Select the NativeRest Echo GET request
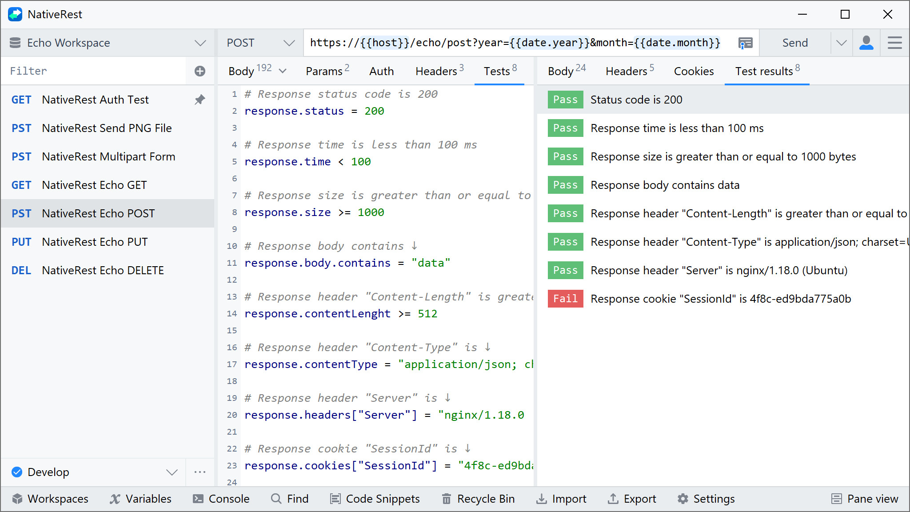 pyautogui.click(x=94, y=185)
